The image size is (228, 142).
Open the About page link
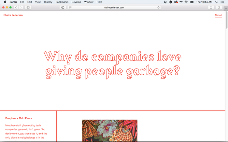[x=218, y=15]
